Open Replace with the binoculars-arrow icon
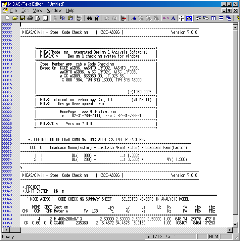This screenshot has width=240, height=241. pyautogui.click(x=97, y=18)
